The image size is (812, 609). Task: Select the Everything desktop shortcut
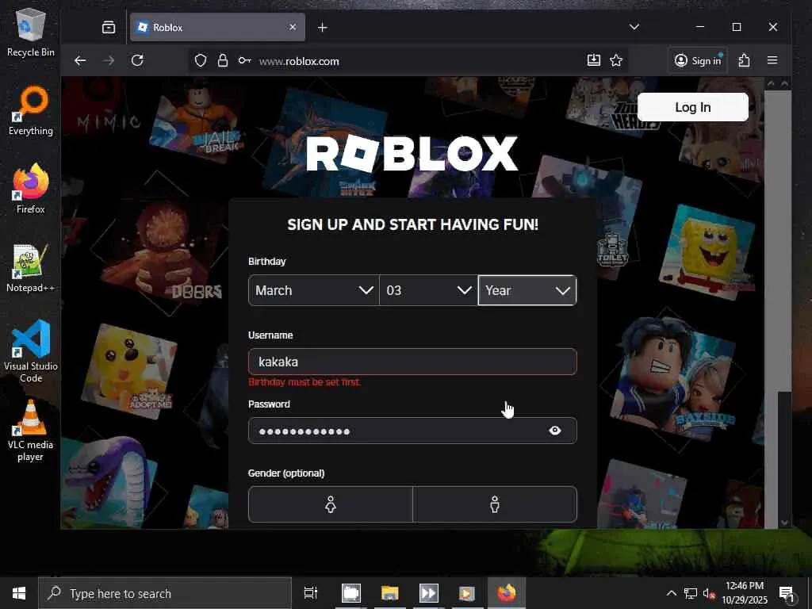click(x=31, y=111)
